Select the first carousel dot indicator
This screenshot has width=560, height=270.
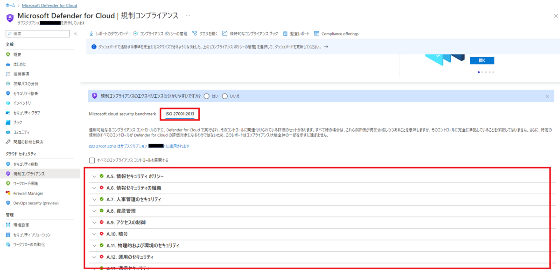click(479, 72)
